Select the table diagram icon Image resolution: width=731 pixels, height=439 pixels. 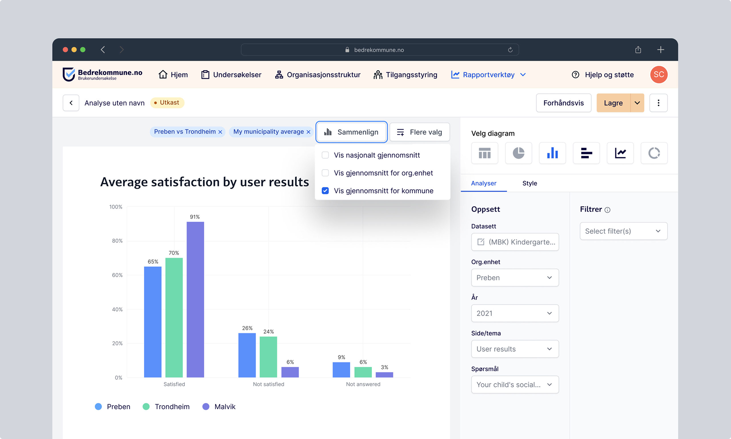point(484,153)
